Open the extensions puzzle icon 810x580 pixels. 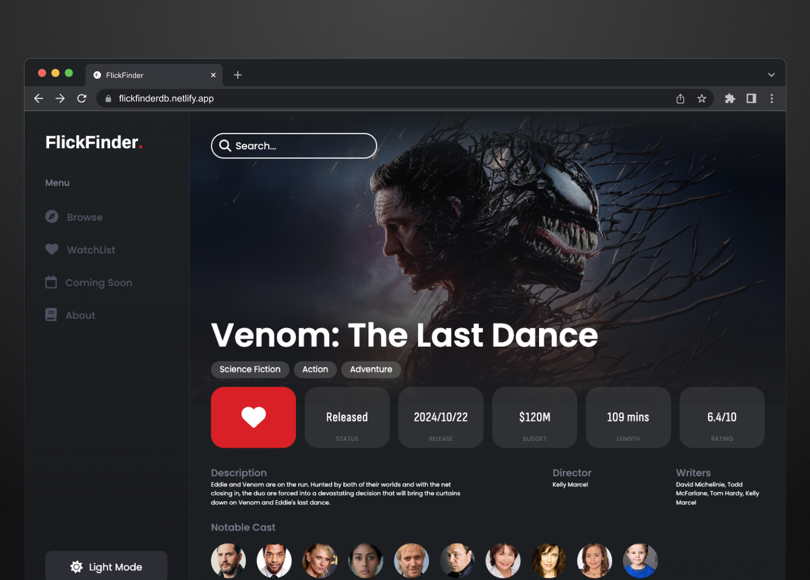tap(730, 99)
